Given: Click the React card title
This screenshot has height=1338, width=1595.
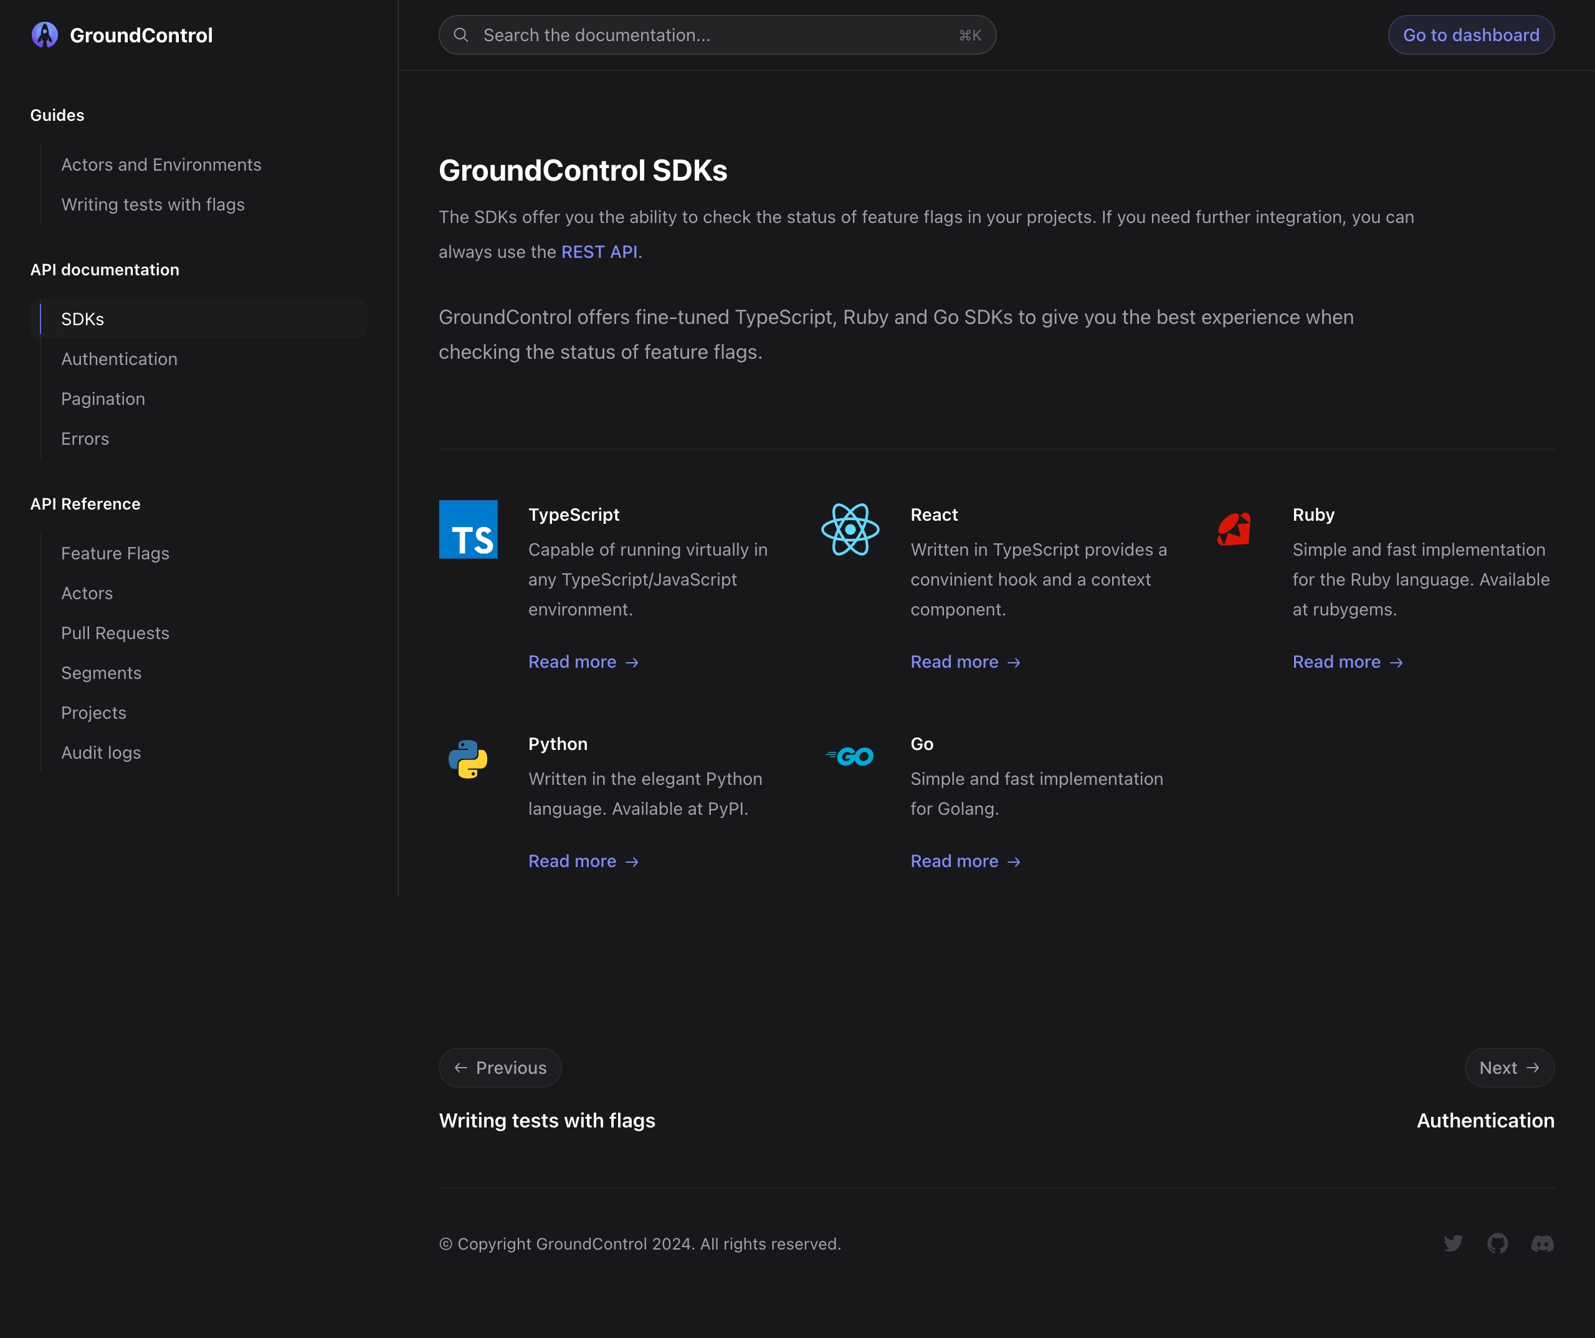Looking at the screenshot, I should point(934,515).
